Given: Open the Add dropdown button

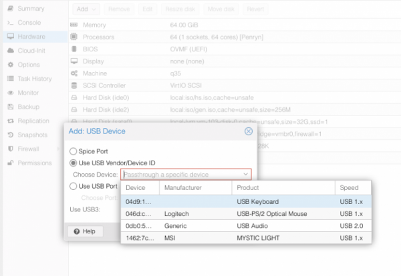Looking at the screenshot, I should [x=86, y=9].
